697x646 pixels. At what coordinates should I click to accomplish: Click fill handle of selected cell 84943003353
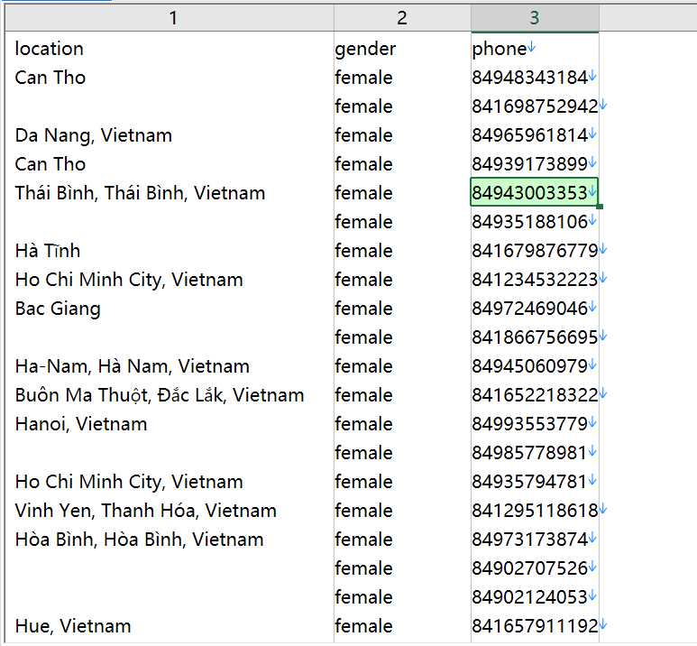point(600,207)
